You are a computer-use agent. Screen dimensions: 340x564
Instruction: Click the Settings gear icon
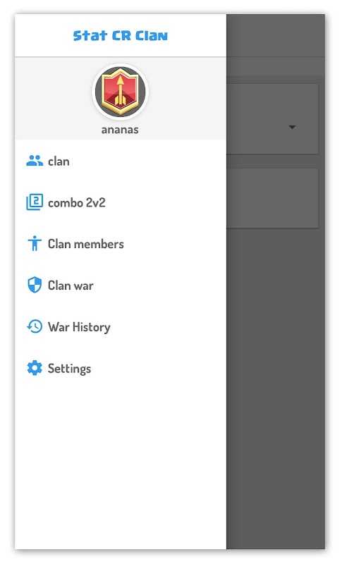35,368
